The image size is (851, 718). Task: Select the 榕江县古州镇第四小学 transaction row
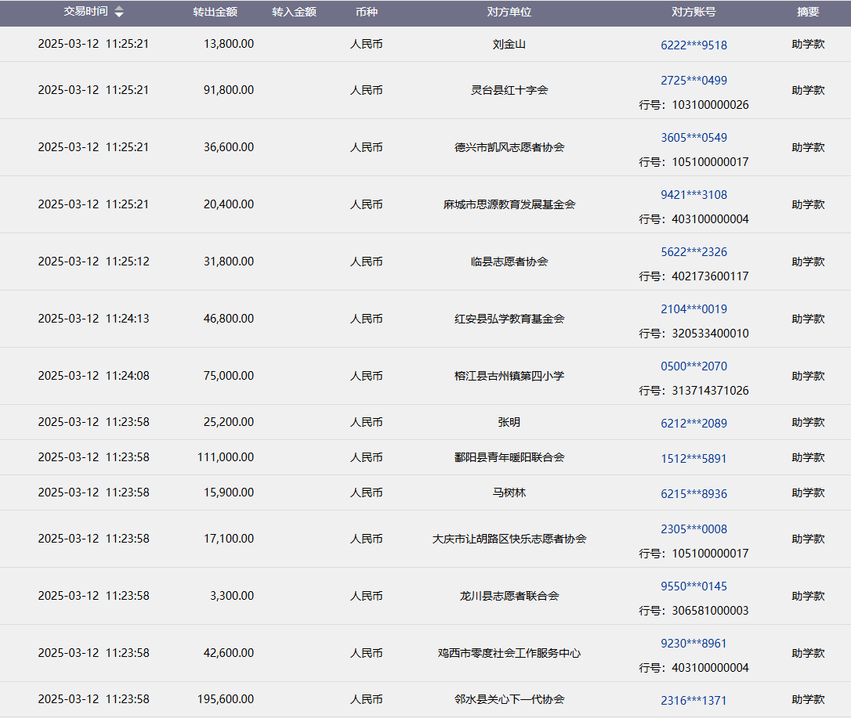click(509, 376)
